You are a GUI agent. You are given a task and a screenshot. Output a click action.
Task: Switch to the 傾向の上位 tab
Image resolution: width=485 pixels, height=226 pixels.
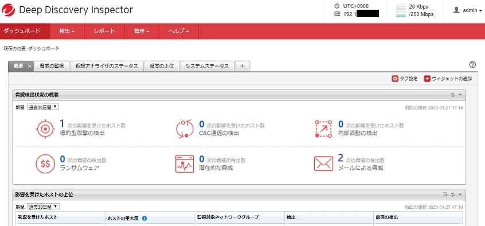point(162,67)
